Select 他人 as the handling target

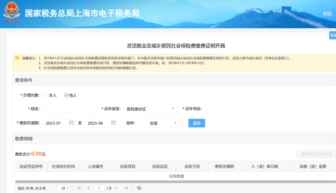click(66, 96)
